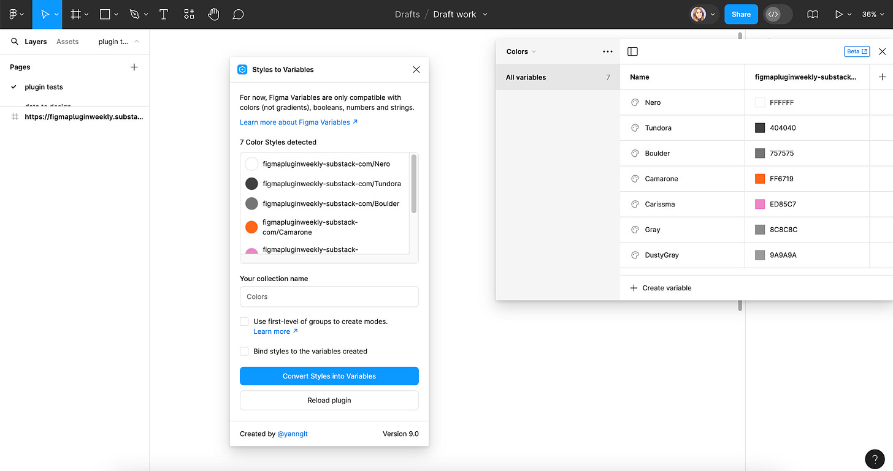This screenshot has height=471, width=893.
Task: Expand presentation options chevron
Action: pyautogui.click(x=849, y=14)
